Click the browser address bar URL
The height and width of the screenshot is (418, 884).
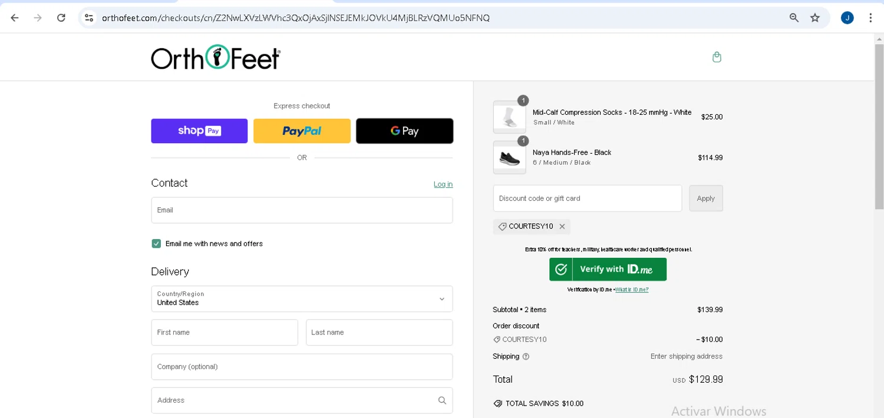coord(296,18)
